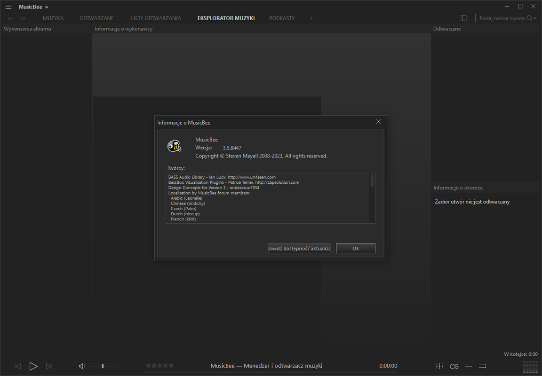Mute audio with the speaker icon
This screenshot has width=542, height=376.
(x=81, y=366)
